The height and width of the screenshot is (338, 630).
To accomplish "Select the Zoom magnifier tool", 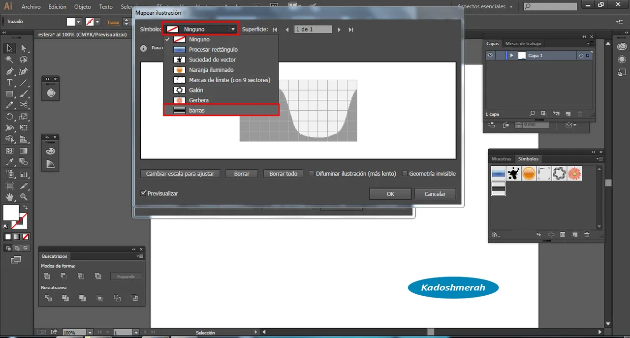I will (x=23, y=197).
